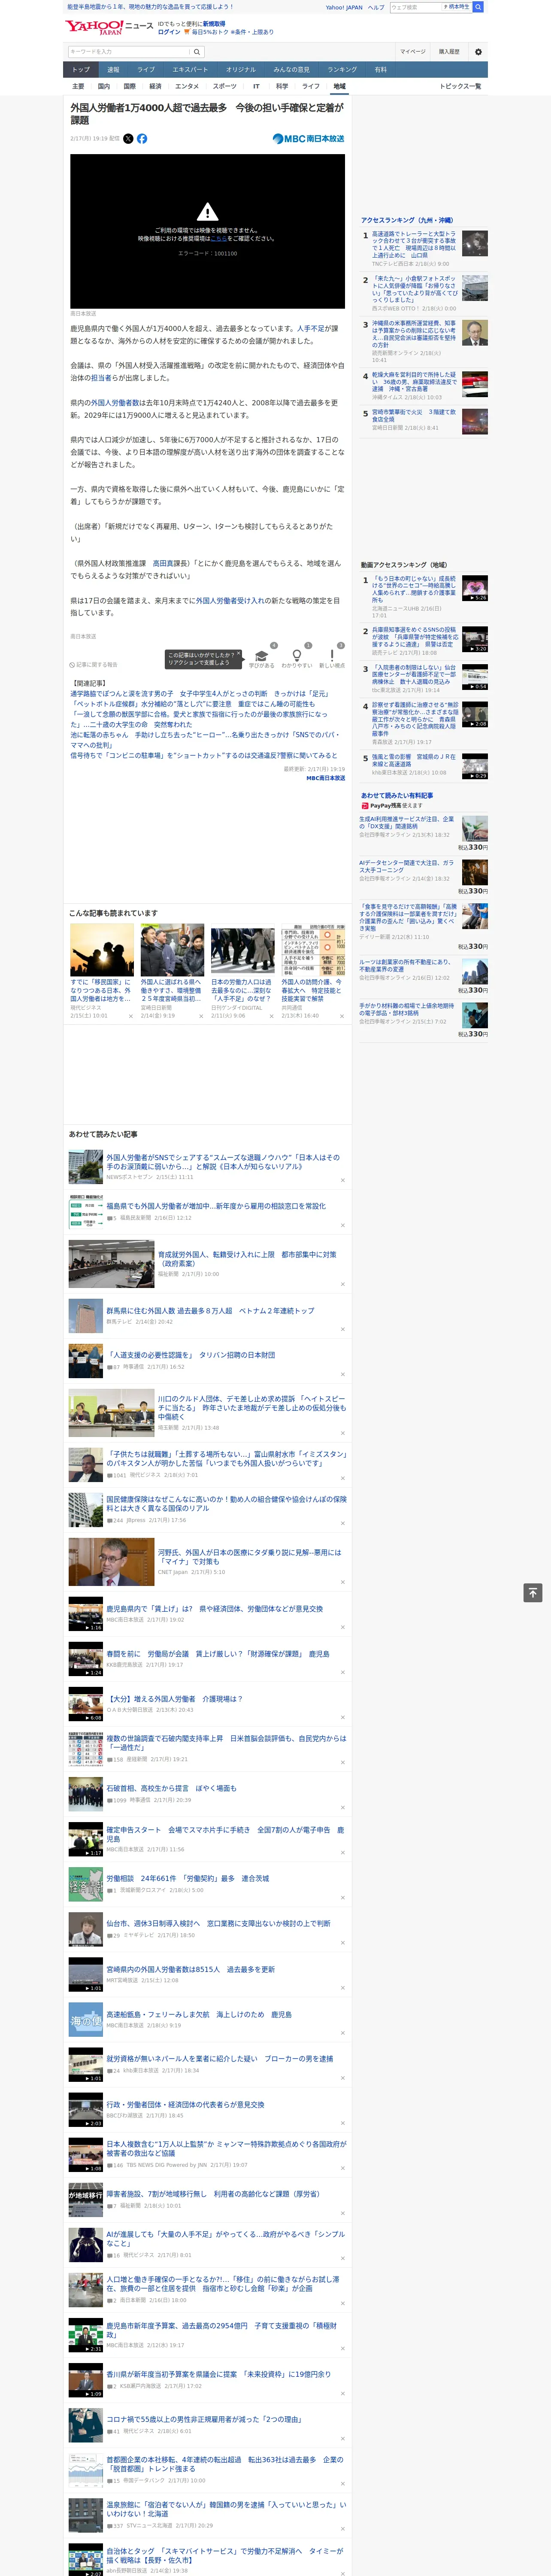Open the ライブ tab in main nav
This screenshot has height=2576, width=551.
click(x=146, y=70)
